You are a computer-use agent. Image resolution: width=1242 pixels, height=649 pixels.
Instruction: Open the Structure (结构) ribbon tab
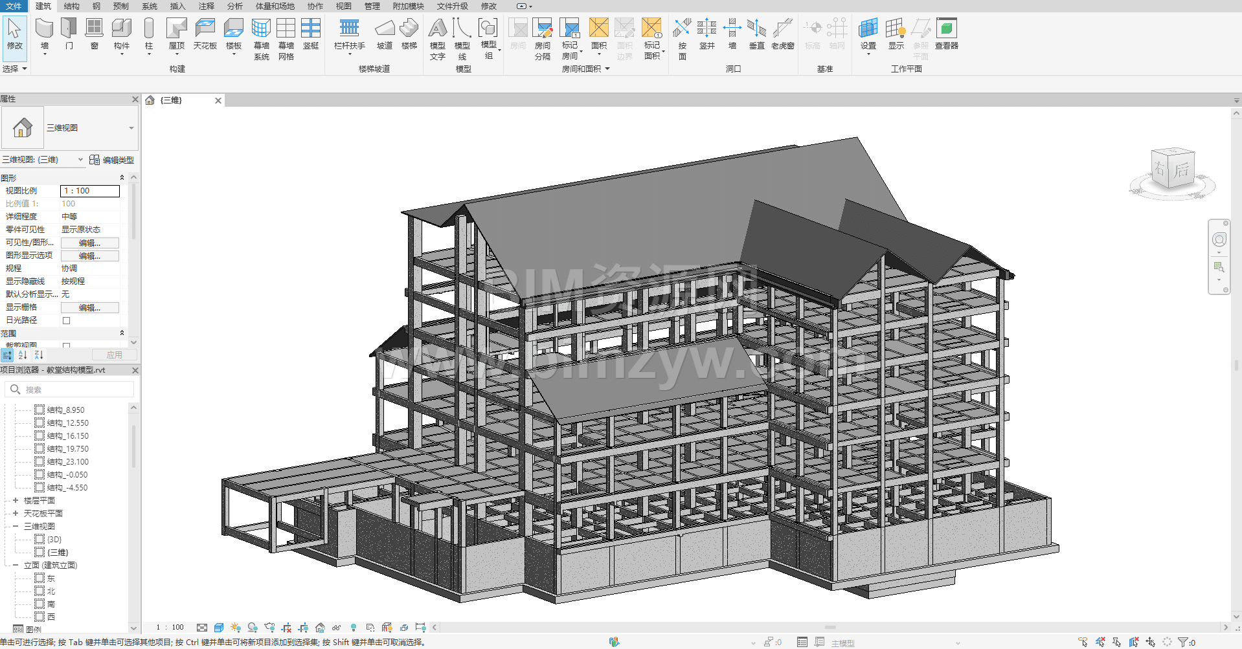(x=71, y=6)
